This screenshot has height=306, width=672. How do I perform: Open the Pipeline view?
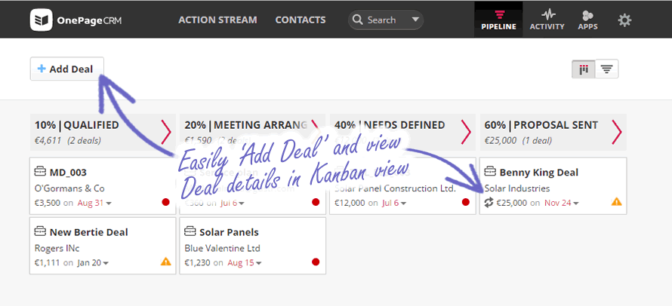pyautogui.click(x=498, y=20)
